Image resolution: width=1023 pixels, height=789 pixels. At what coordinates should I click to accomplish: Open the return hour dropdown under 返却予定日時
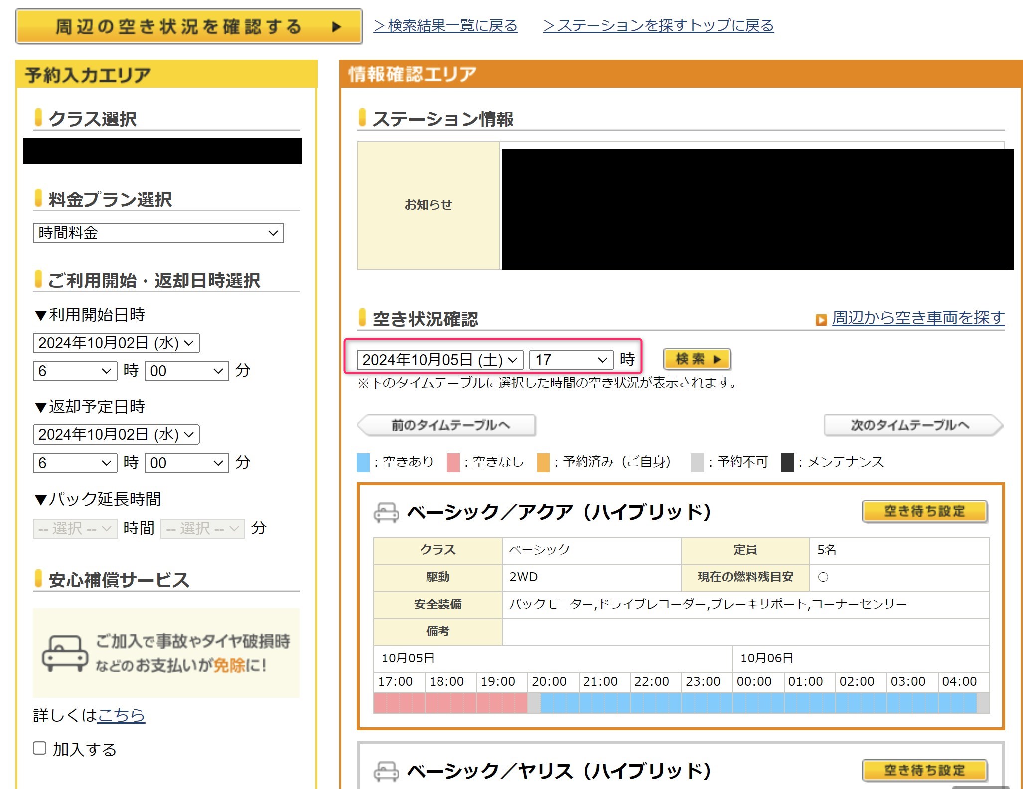pos(75,463)
